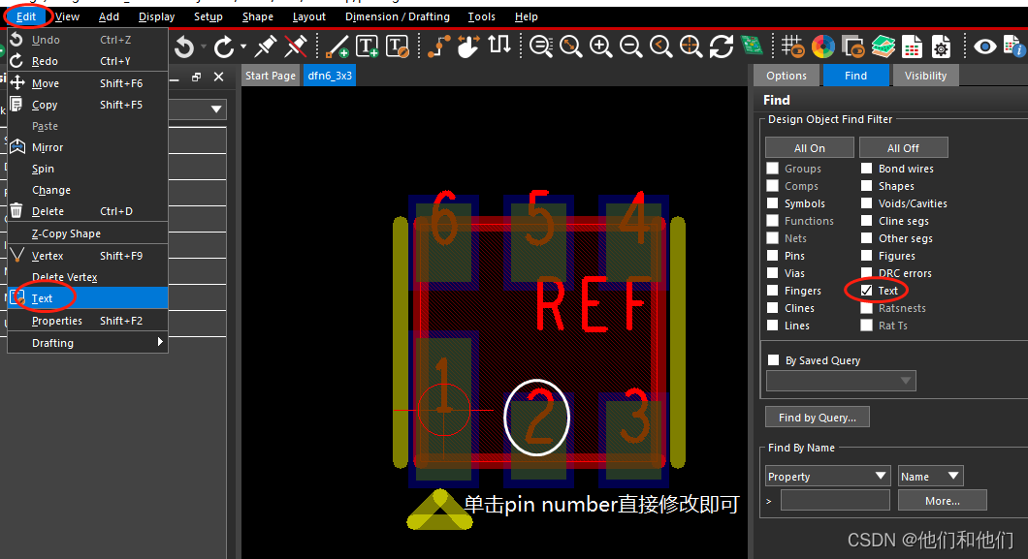This screenshot has width=1028, height=559.
Task: Open the Dimension / Drafting menu
Action: (x=398, y=16)
